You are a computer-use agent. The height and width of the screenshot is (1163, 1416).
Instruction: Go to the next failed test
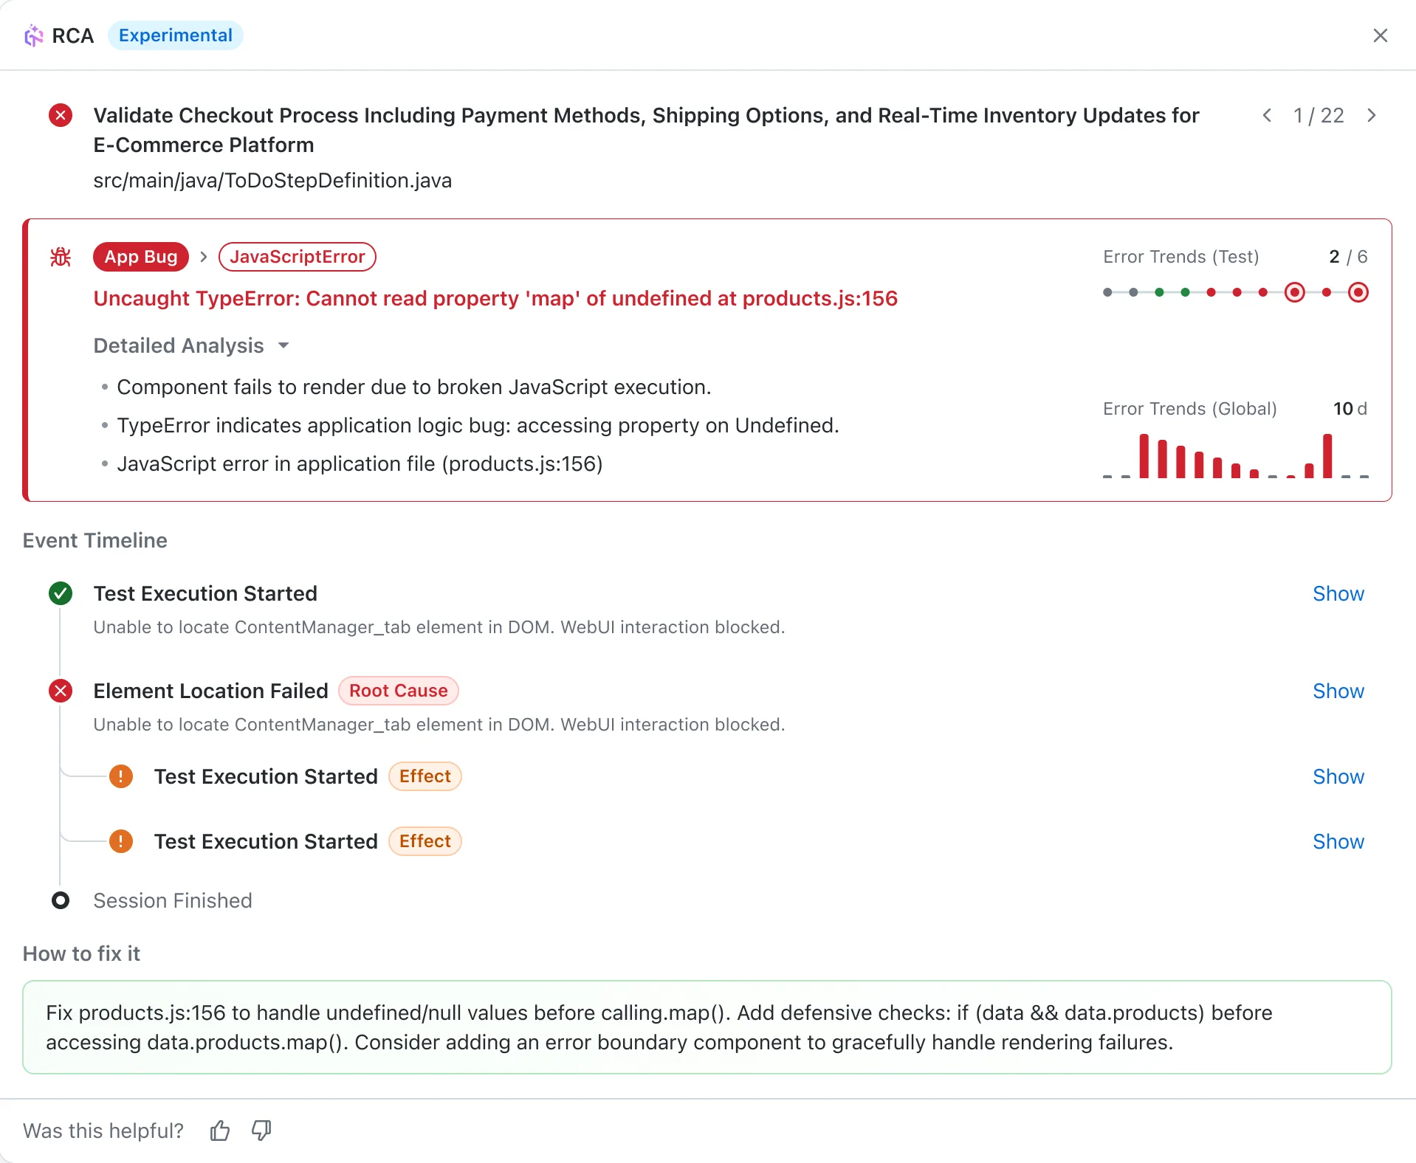tap(1371, 116)
